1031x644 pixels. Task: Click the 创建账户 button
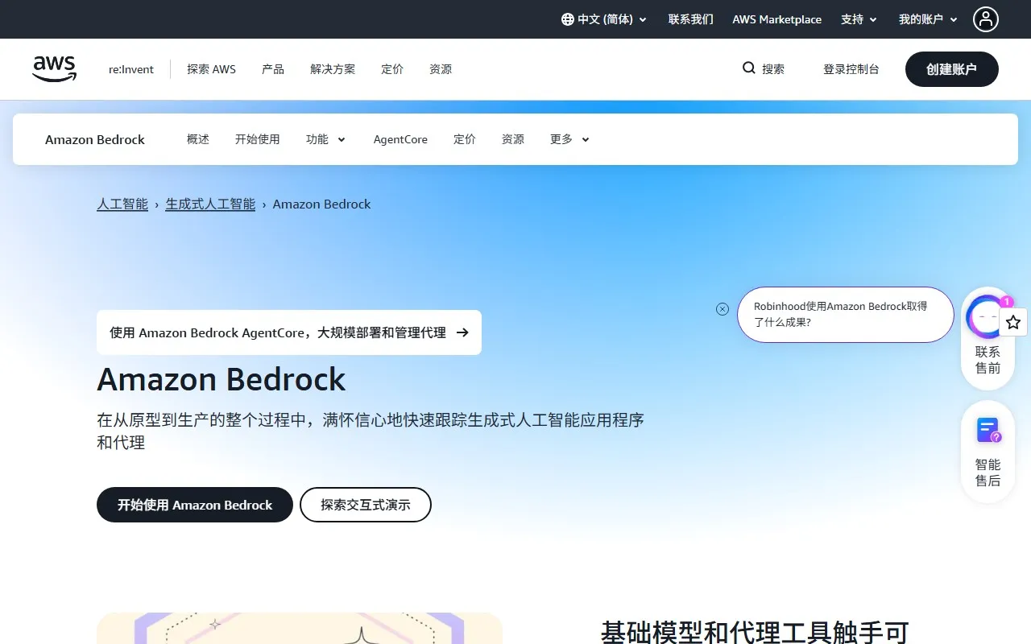951,69
